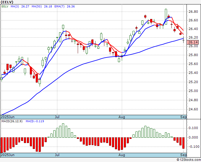Click the MACD:-0.119 value label

35,121
